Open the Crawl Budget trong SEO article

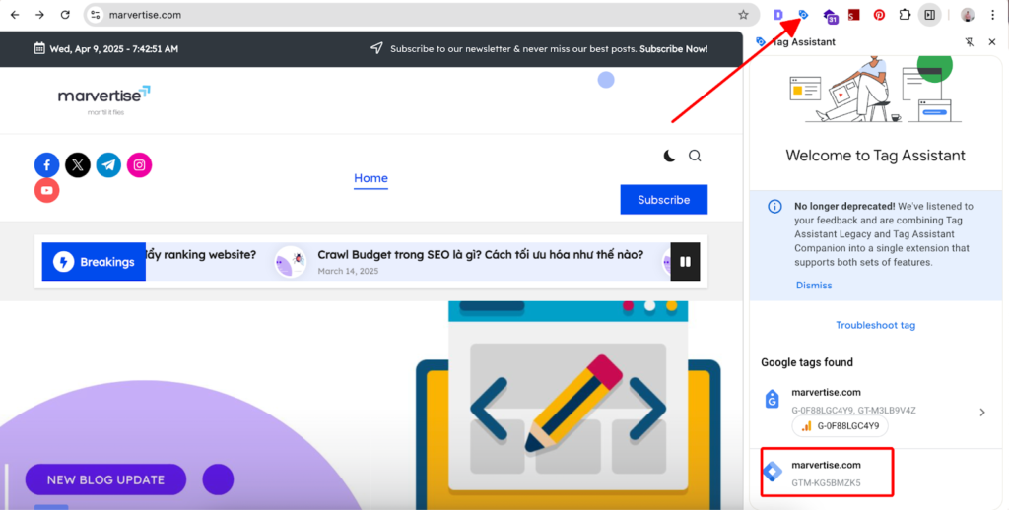[x=480, y=255]
